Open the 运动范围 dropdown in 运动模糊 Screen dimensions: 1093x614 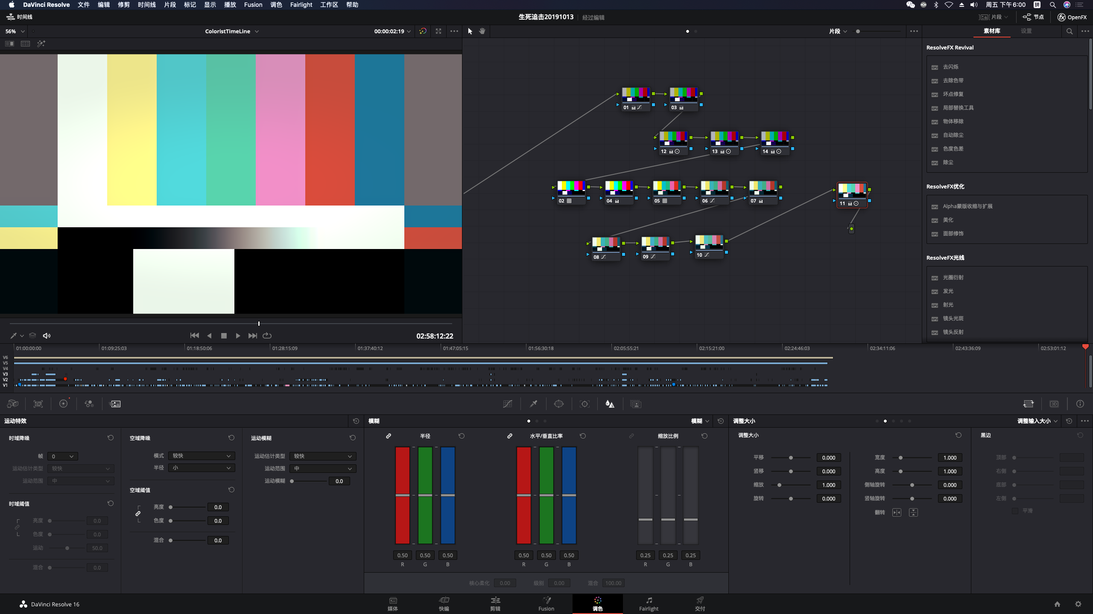(322, 468)
